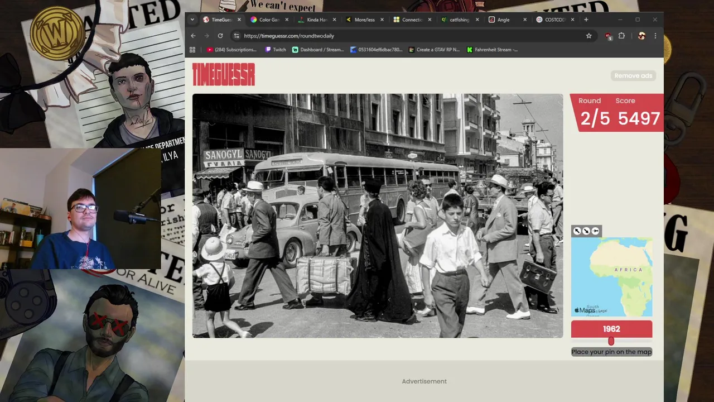This screenshot has width=714, height=402.
Task: Reload the TimeGuessr page
Action: (220, 36)
